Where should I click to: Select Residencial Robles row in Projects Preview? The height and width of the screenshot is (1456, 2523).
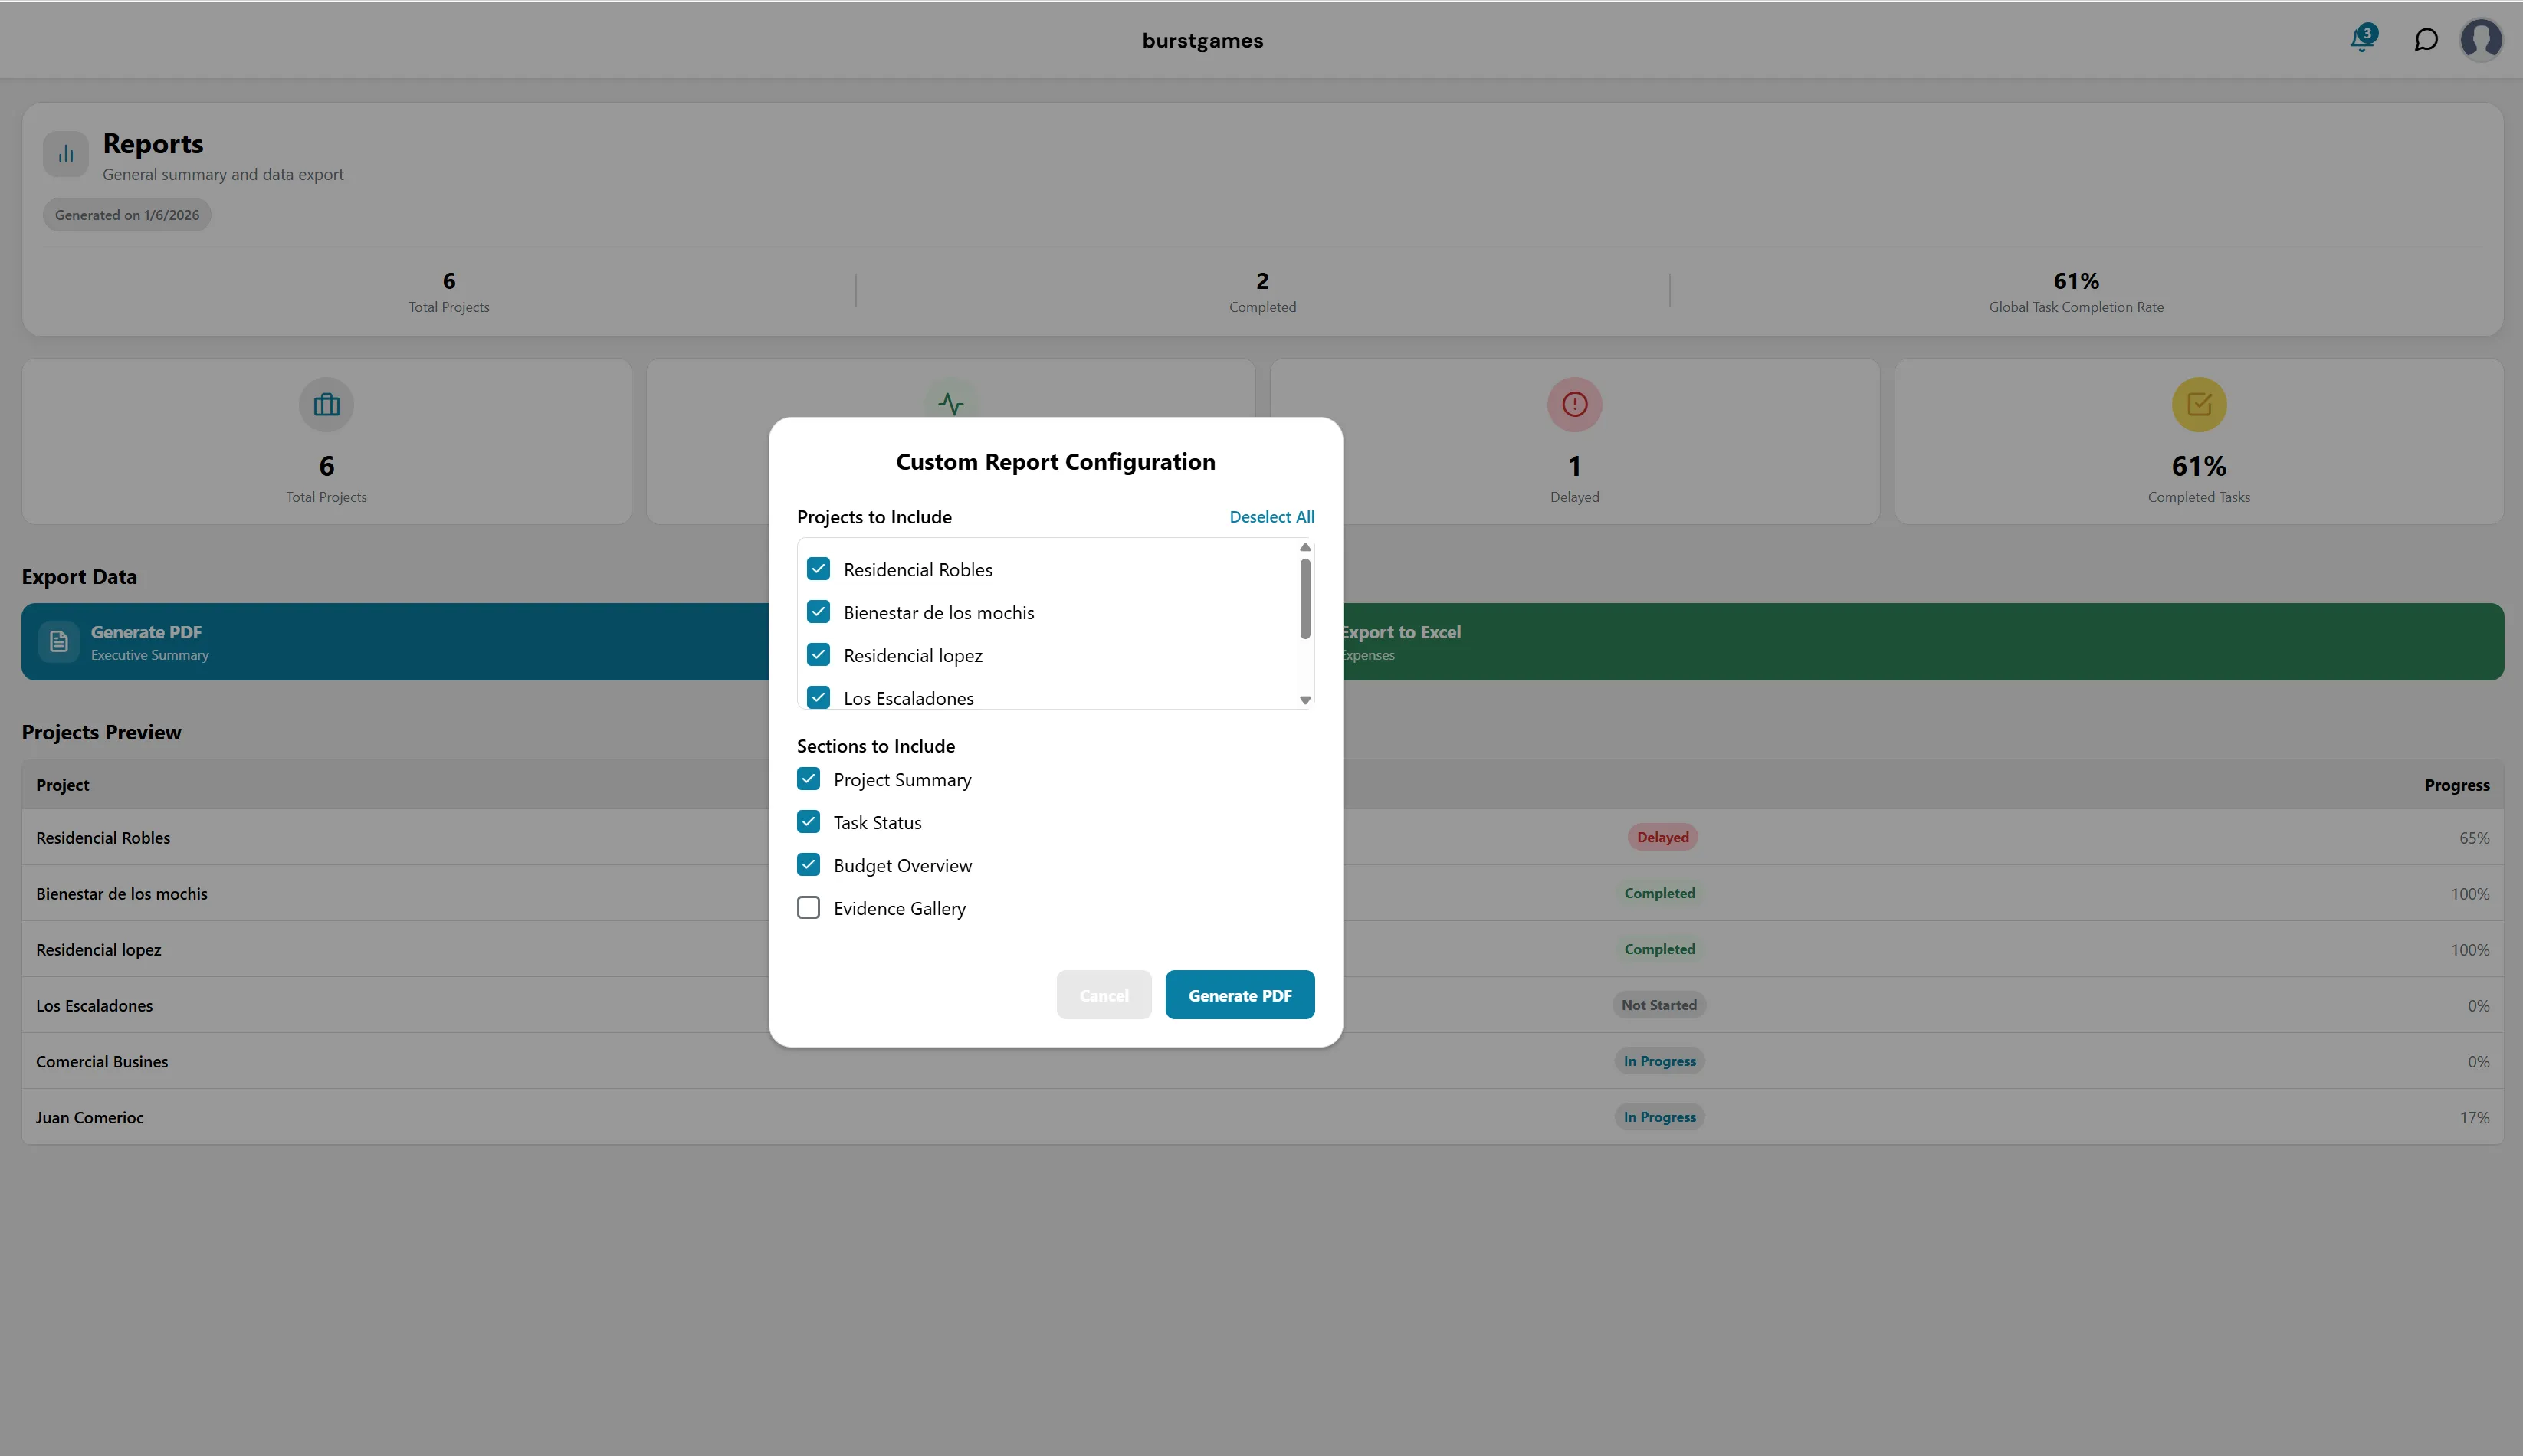pyautogui.click(x=1262, y=837)
